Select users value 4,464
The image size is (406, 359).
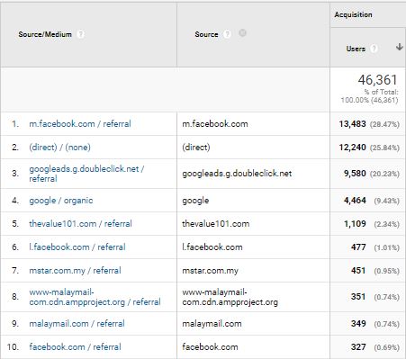pos(355,201)
